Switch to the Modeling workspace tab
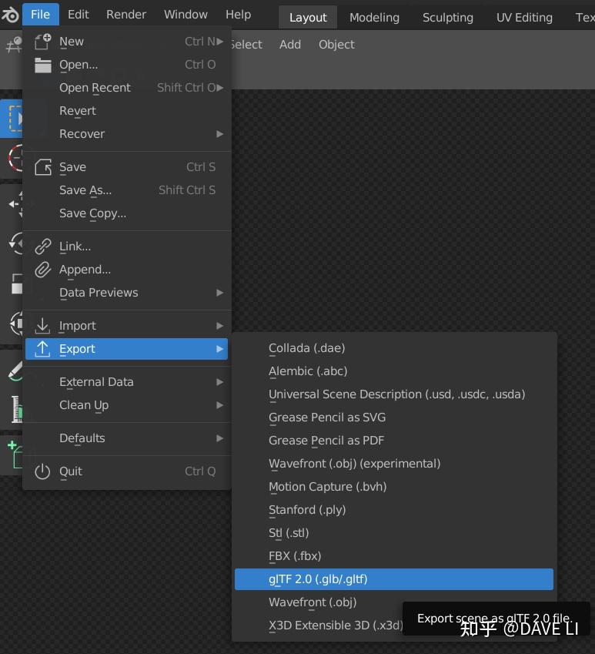595x654 pixels. tap(375, 17)
